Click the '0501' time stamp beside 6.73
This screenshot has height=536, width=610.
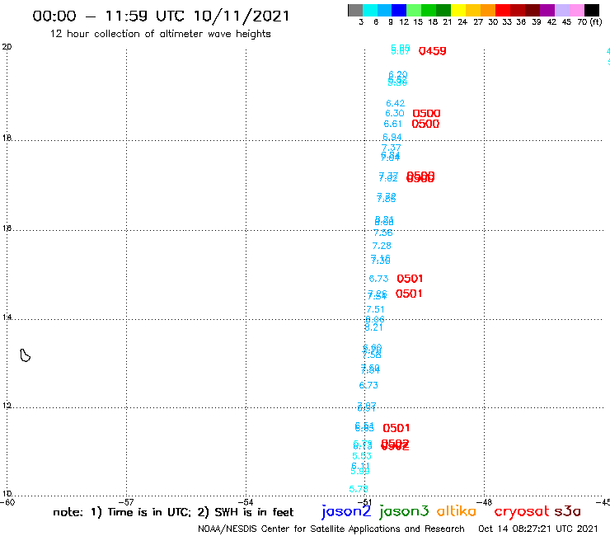click(x=410, y=279)
